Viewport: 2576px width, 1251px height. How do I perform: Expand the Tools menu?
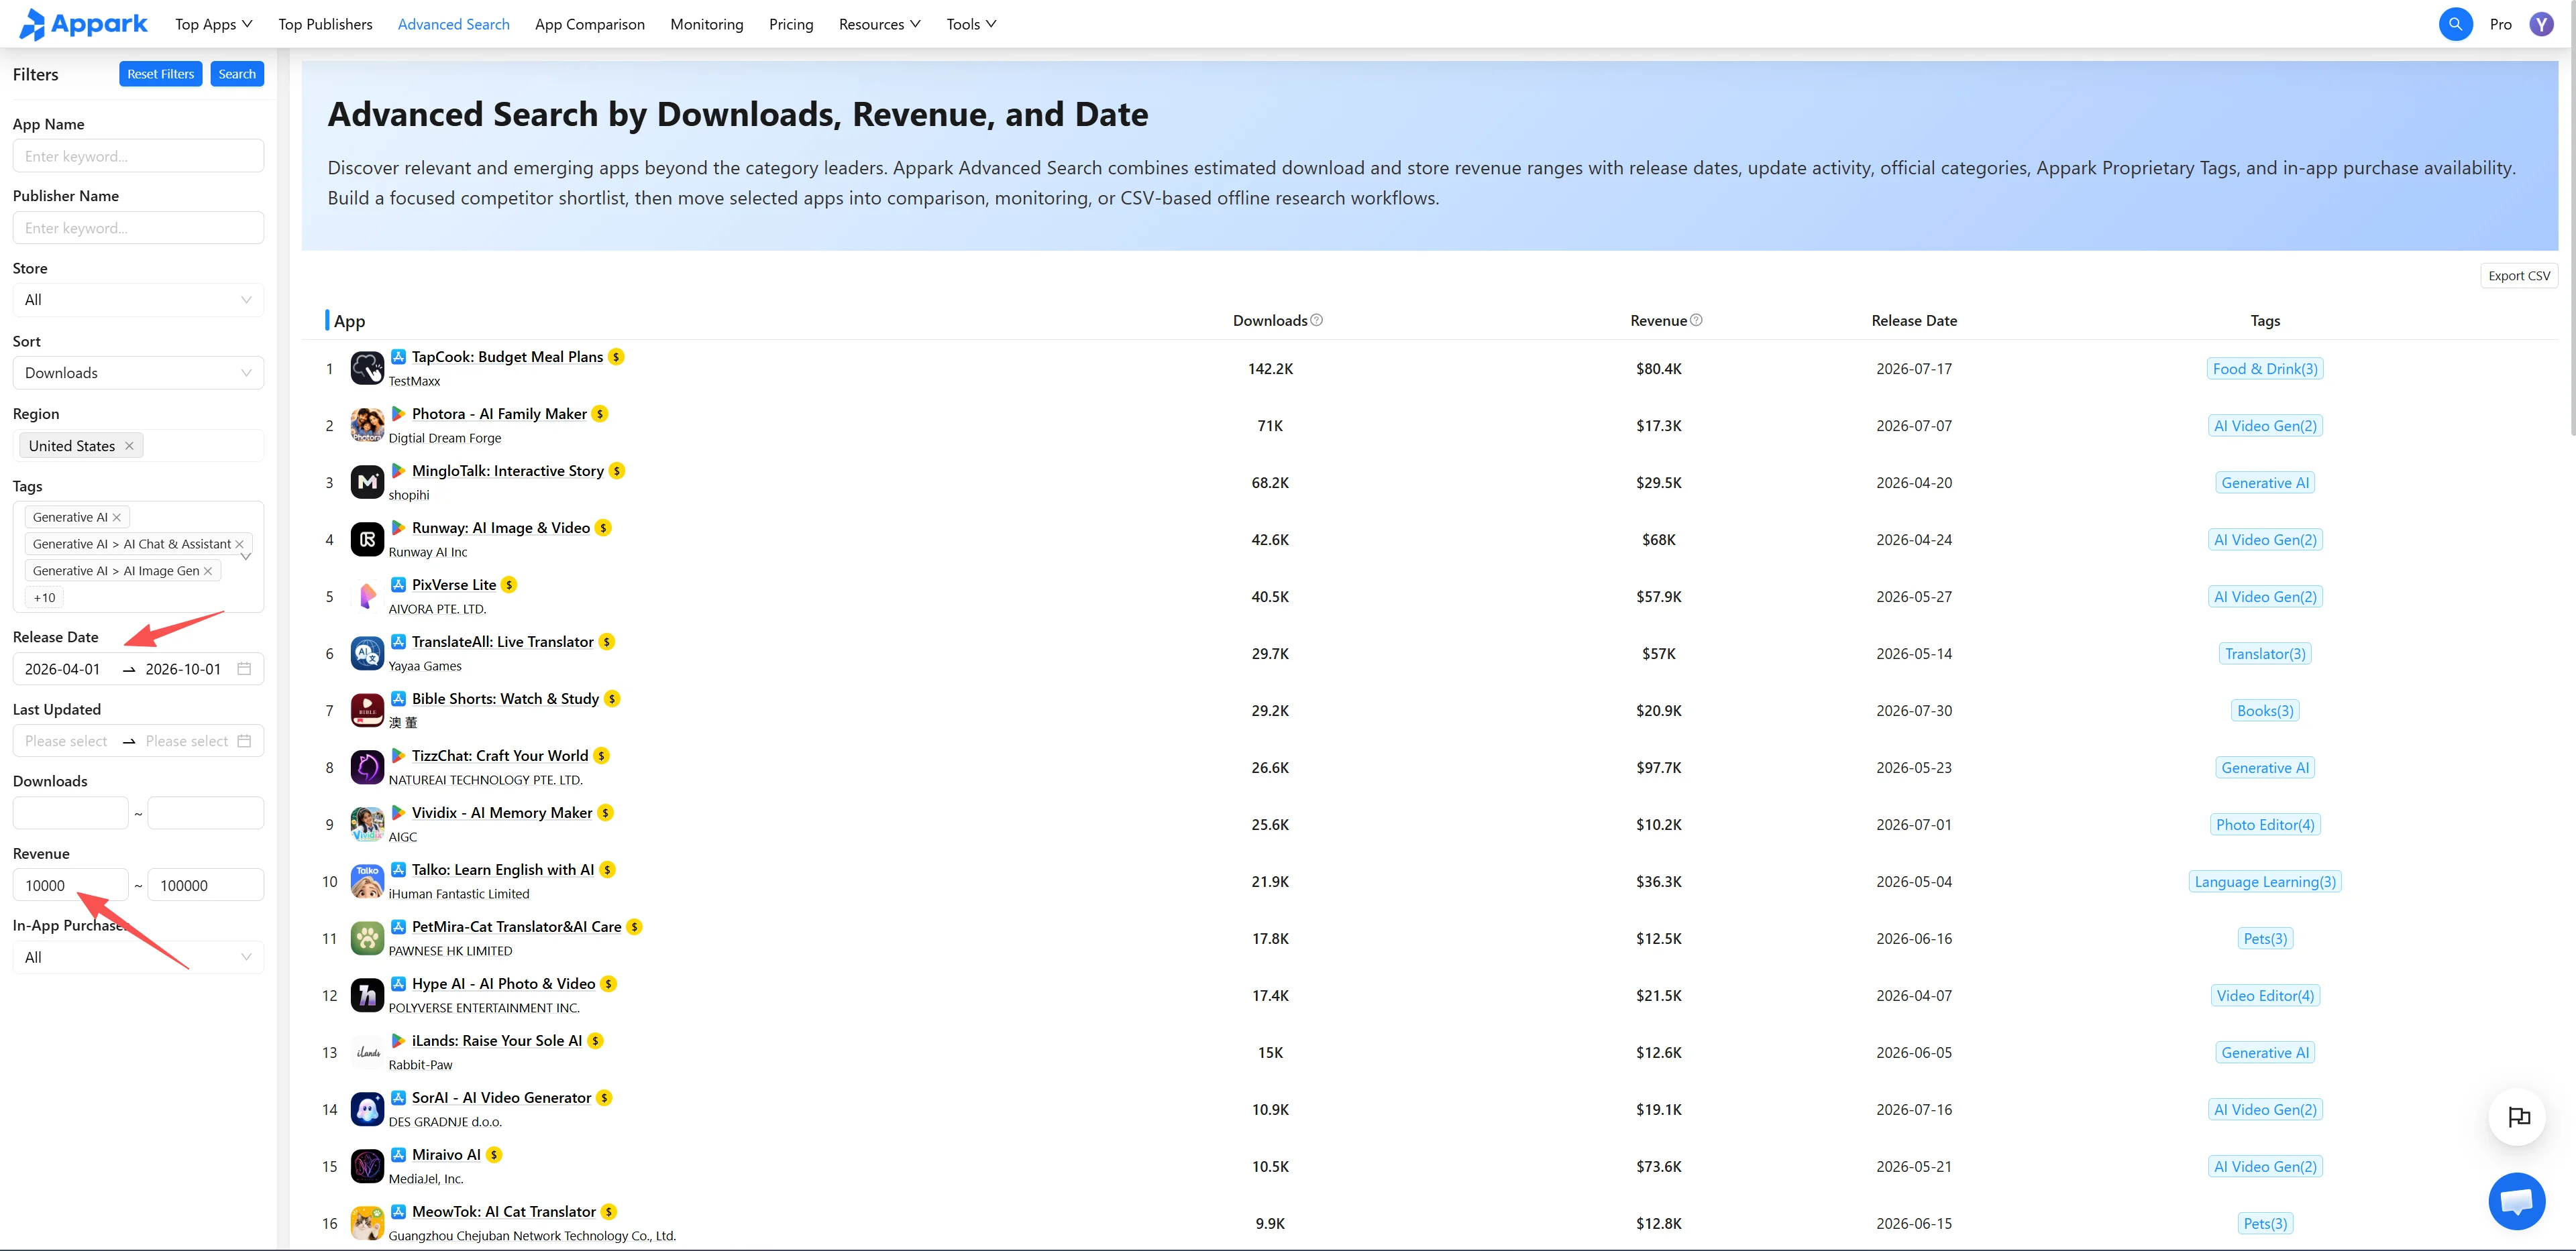tap(971, 24)
